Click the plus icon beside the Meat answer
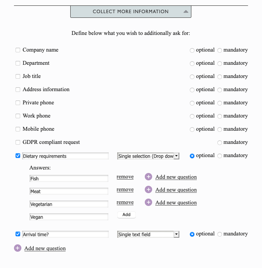Viewport: 262px width, 268px height. (149, 190)
